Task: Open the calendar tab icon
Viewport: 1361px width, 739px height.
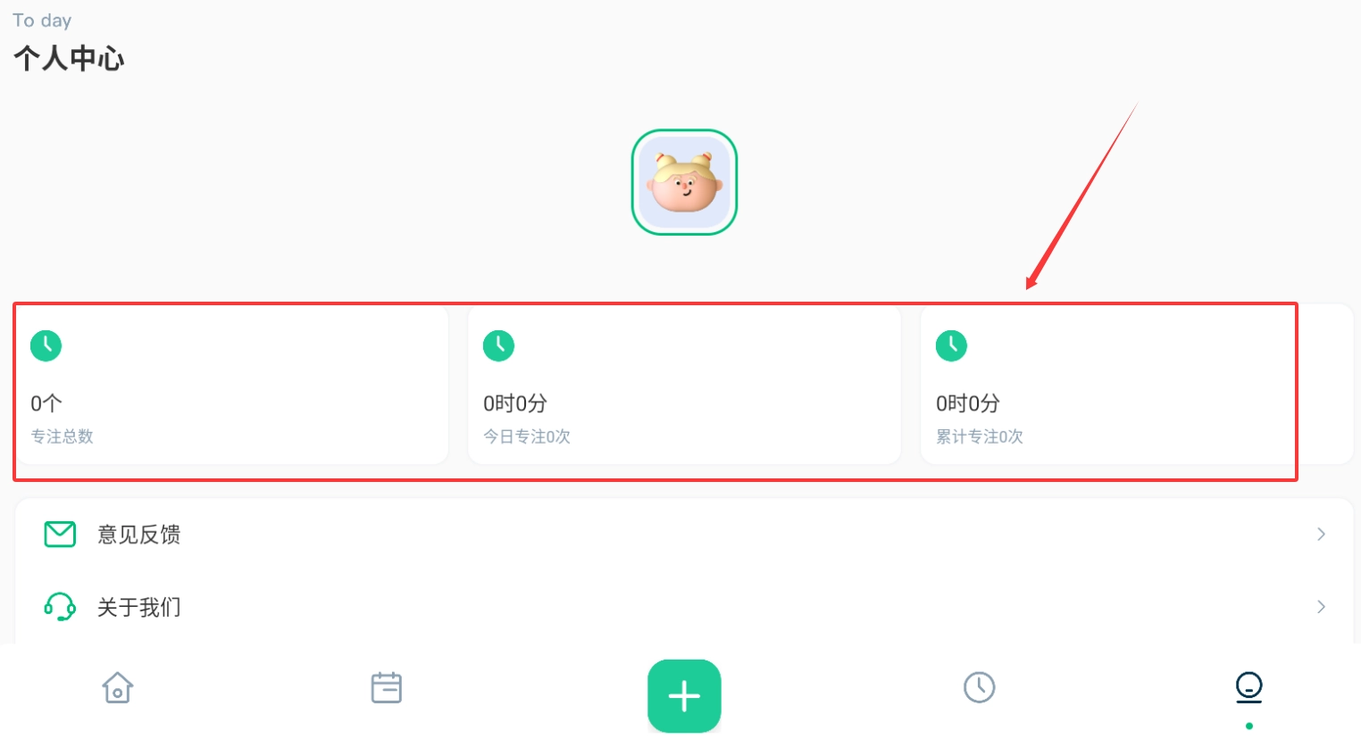Action: 386,688
